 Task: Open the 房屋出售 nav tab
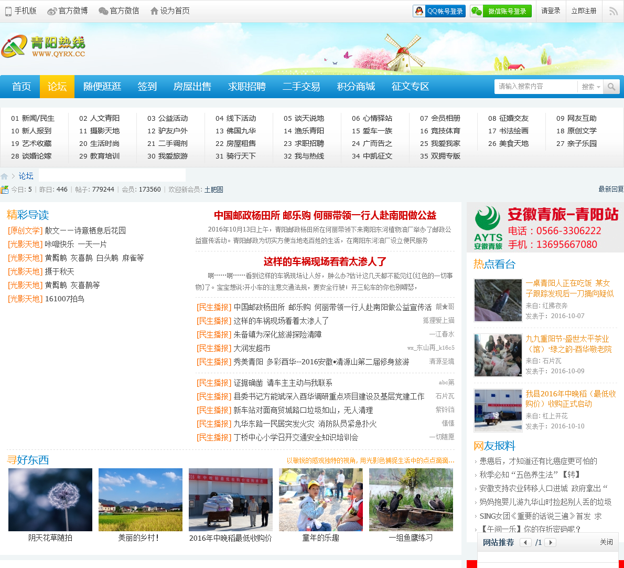(x=192, y=87)
